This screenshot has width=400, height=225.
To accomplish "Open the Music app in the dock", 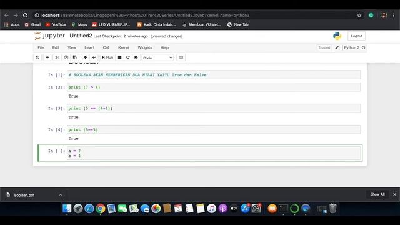I will click(211, 209).
